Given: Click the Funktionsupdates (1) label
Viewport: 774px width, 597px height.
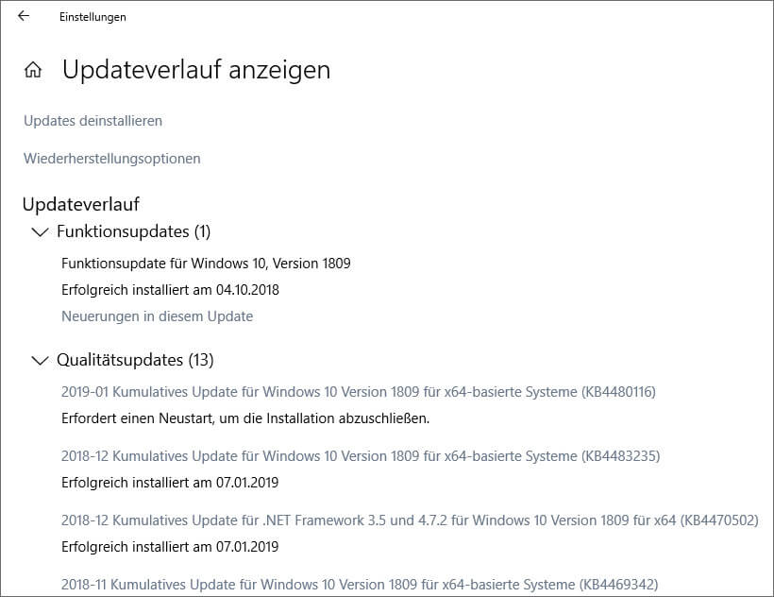Looking at the screenshot, I should tap(134, 231).
